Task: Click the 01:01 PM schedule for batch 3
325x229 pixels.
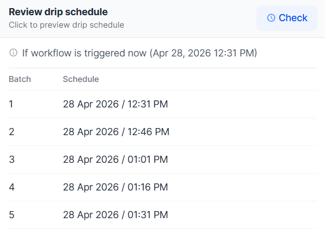Action: coord(148,160)
